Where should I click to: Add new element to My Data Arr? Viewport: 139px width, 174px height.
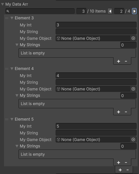pyautogui.click(x=120, y=170)
